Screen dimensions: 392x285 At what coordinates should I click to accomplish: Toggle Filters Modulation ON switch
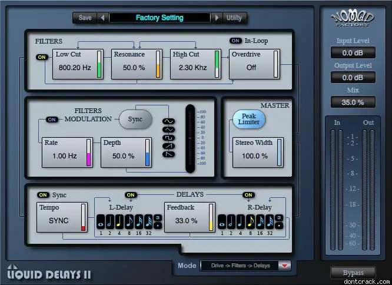tap(52, 120)
